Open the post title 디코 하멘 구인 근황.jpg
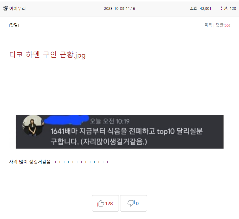The width and height of the screenshot is (239, 219). (47, 55)
